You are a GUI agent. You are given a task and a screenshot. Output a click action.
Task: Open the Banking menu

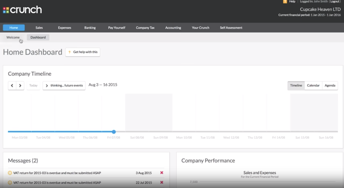pos(90,28)
